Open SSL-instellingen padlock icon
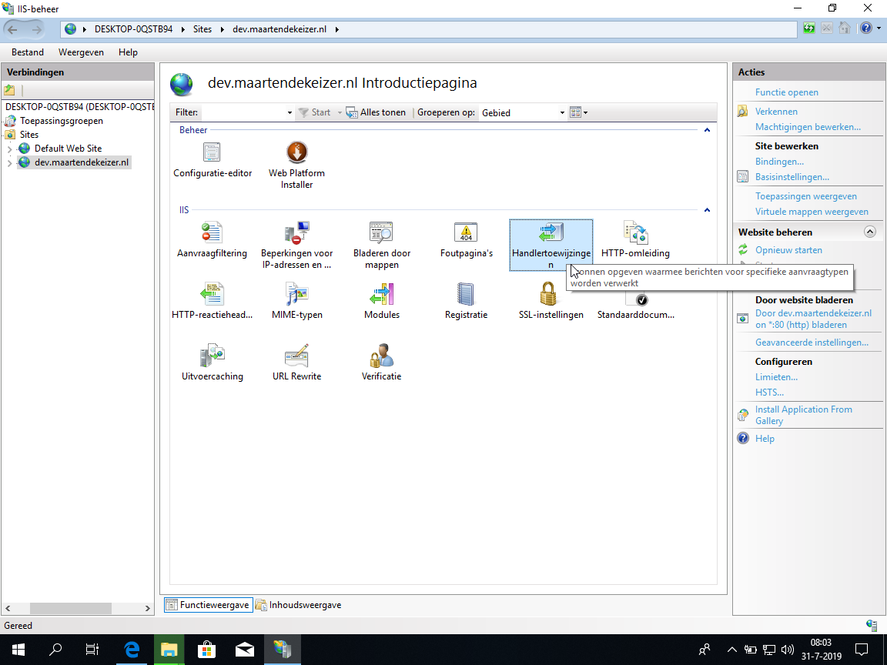 pos(547,294)
